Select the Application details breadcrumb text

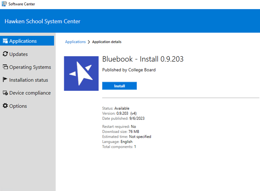click(x=107, y=42)
